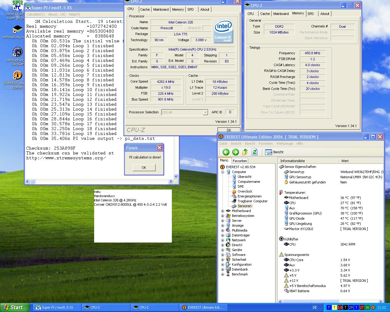Open the Bericht report toolbar button
Image resolution: width=390 pixels, height=312 pixels.
coord(274,152)
